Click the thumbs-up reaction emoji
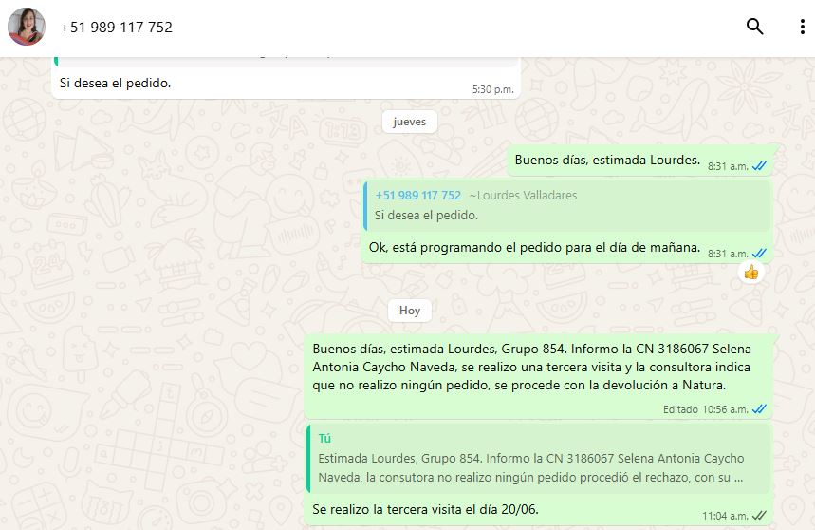This screenshot has height=530, width=815. (750, 273)
